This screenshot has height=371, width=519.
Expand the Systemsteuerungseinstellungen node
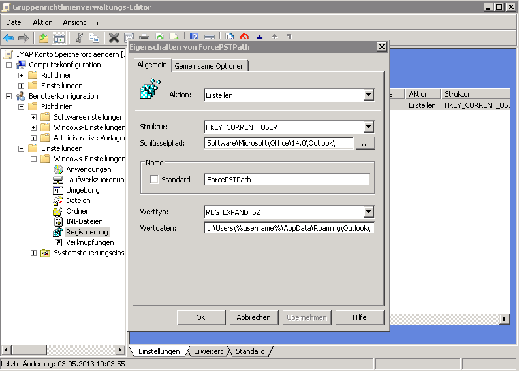(33, 253)
